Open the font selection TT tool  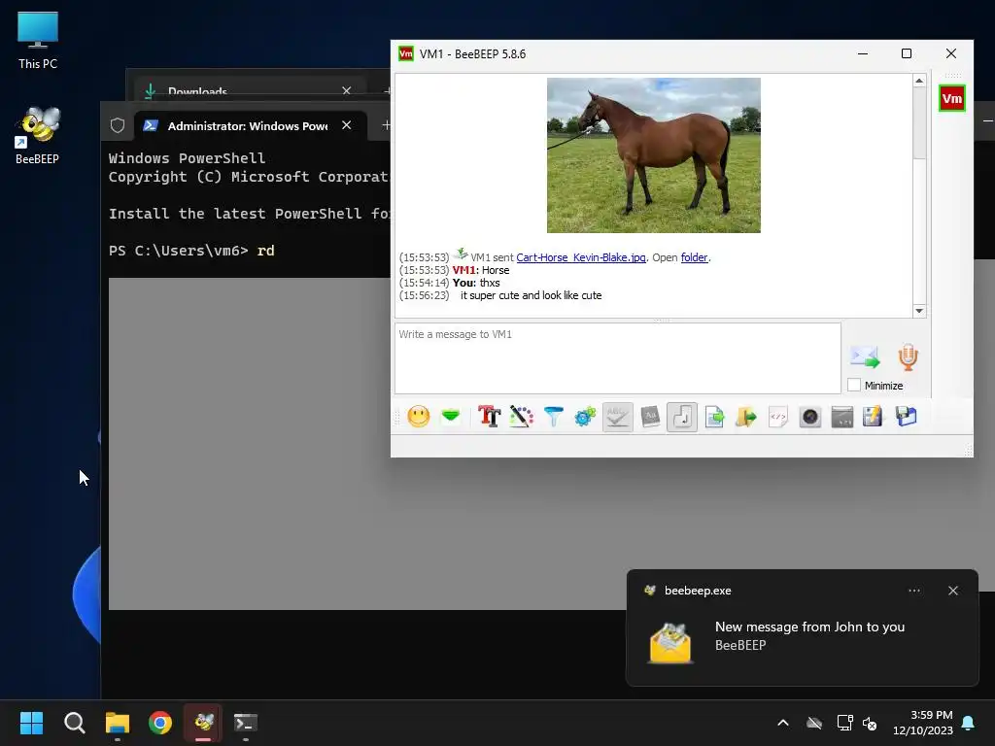490,417
